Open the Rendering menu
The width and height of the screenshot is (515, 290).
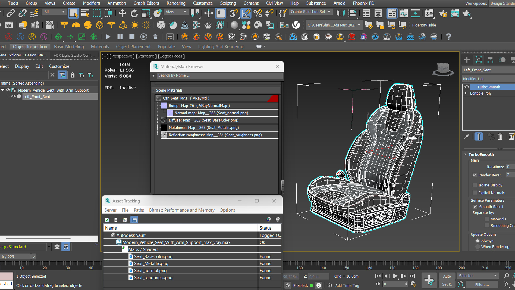(176, 3)
